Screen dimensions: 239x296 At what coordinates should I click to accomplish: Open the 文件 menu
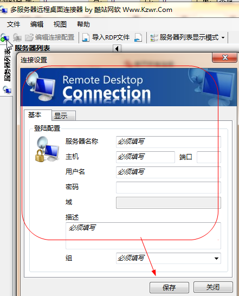pos(14,24)
